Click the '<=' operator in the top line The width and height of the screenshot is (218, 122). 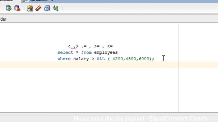[110, 46]
